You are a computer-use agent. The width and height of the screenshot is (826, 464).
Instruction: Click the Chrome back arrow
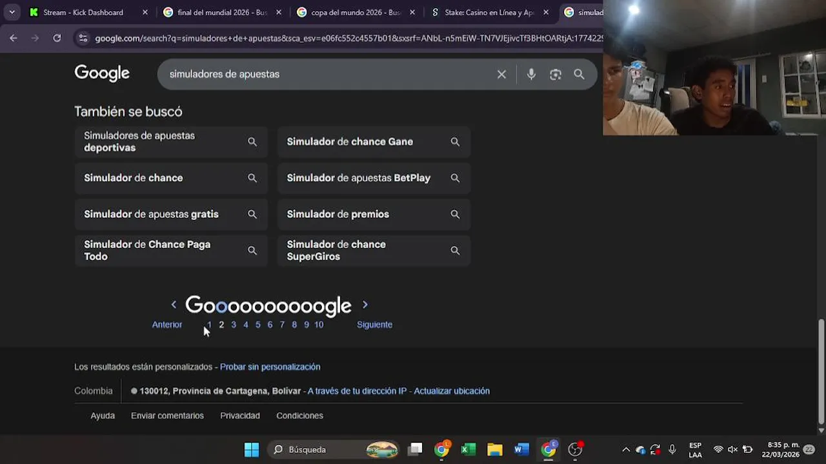[x=14, y=38]
